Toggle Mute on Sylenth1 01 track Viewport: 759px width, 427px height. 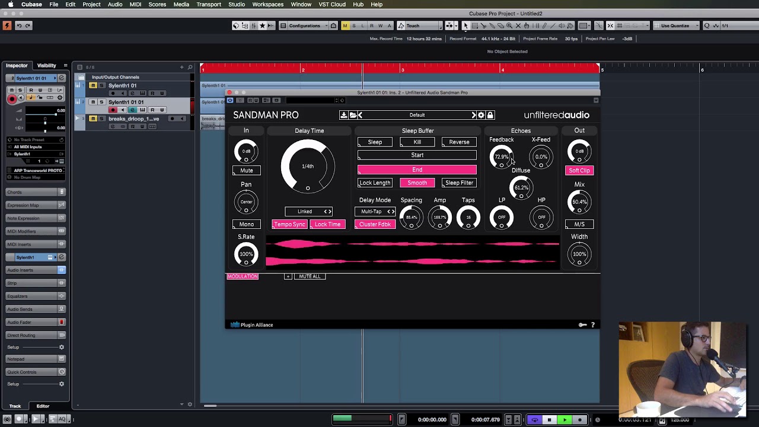tap(93, 85)
